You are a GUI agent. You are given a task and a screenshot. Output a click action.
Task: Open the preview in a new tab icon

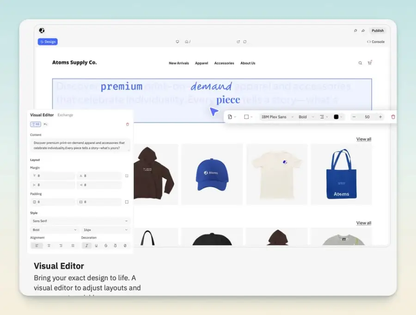(x=238, y=42)
